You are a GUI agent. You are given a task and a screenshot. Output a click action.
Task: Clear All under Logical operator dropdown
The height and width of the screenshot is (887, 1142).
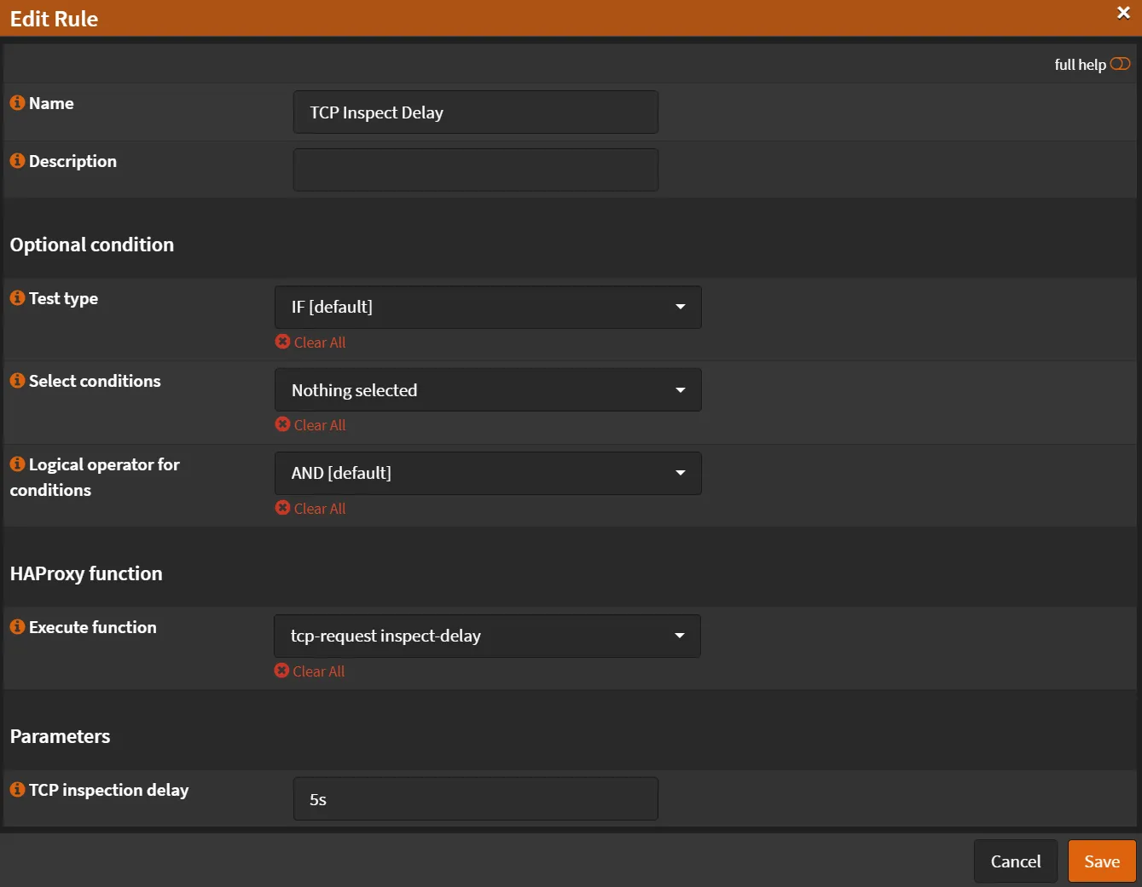[310, 509]
